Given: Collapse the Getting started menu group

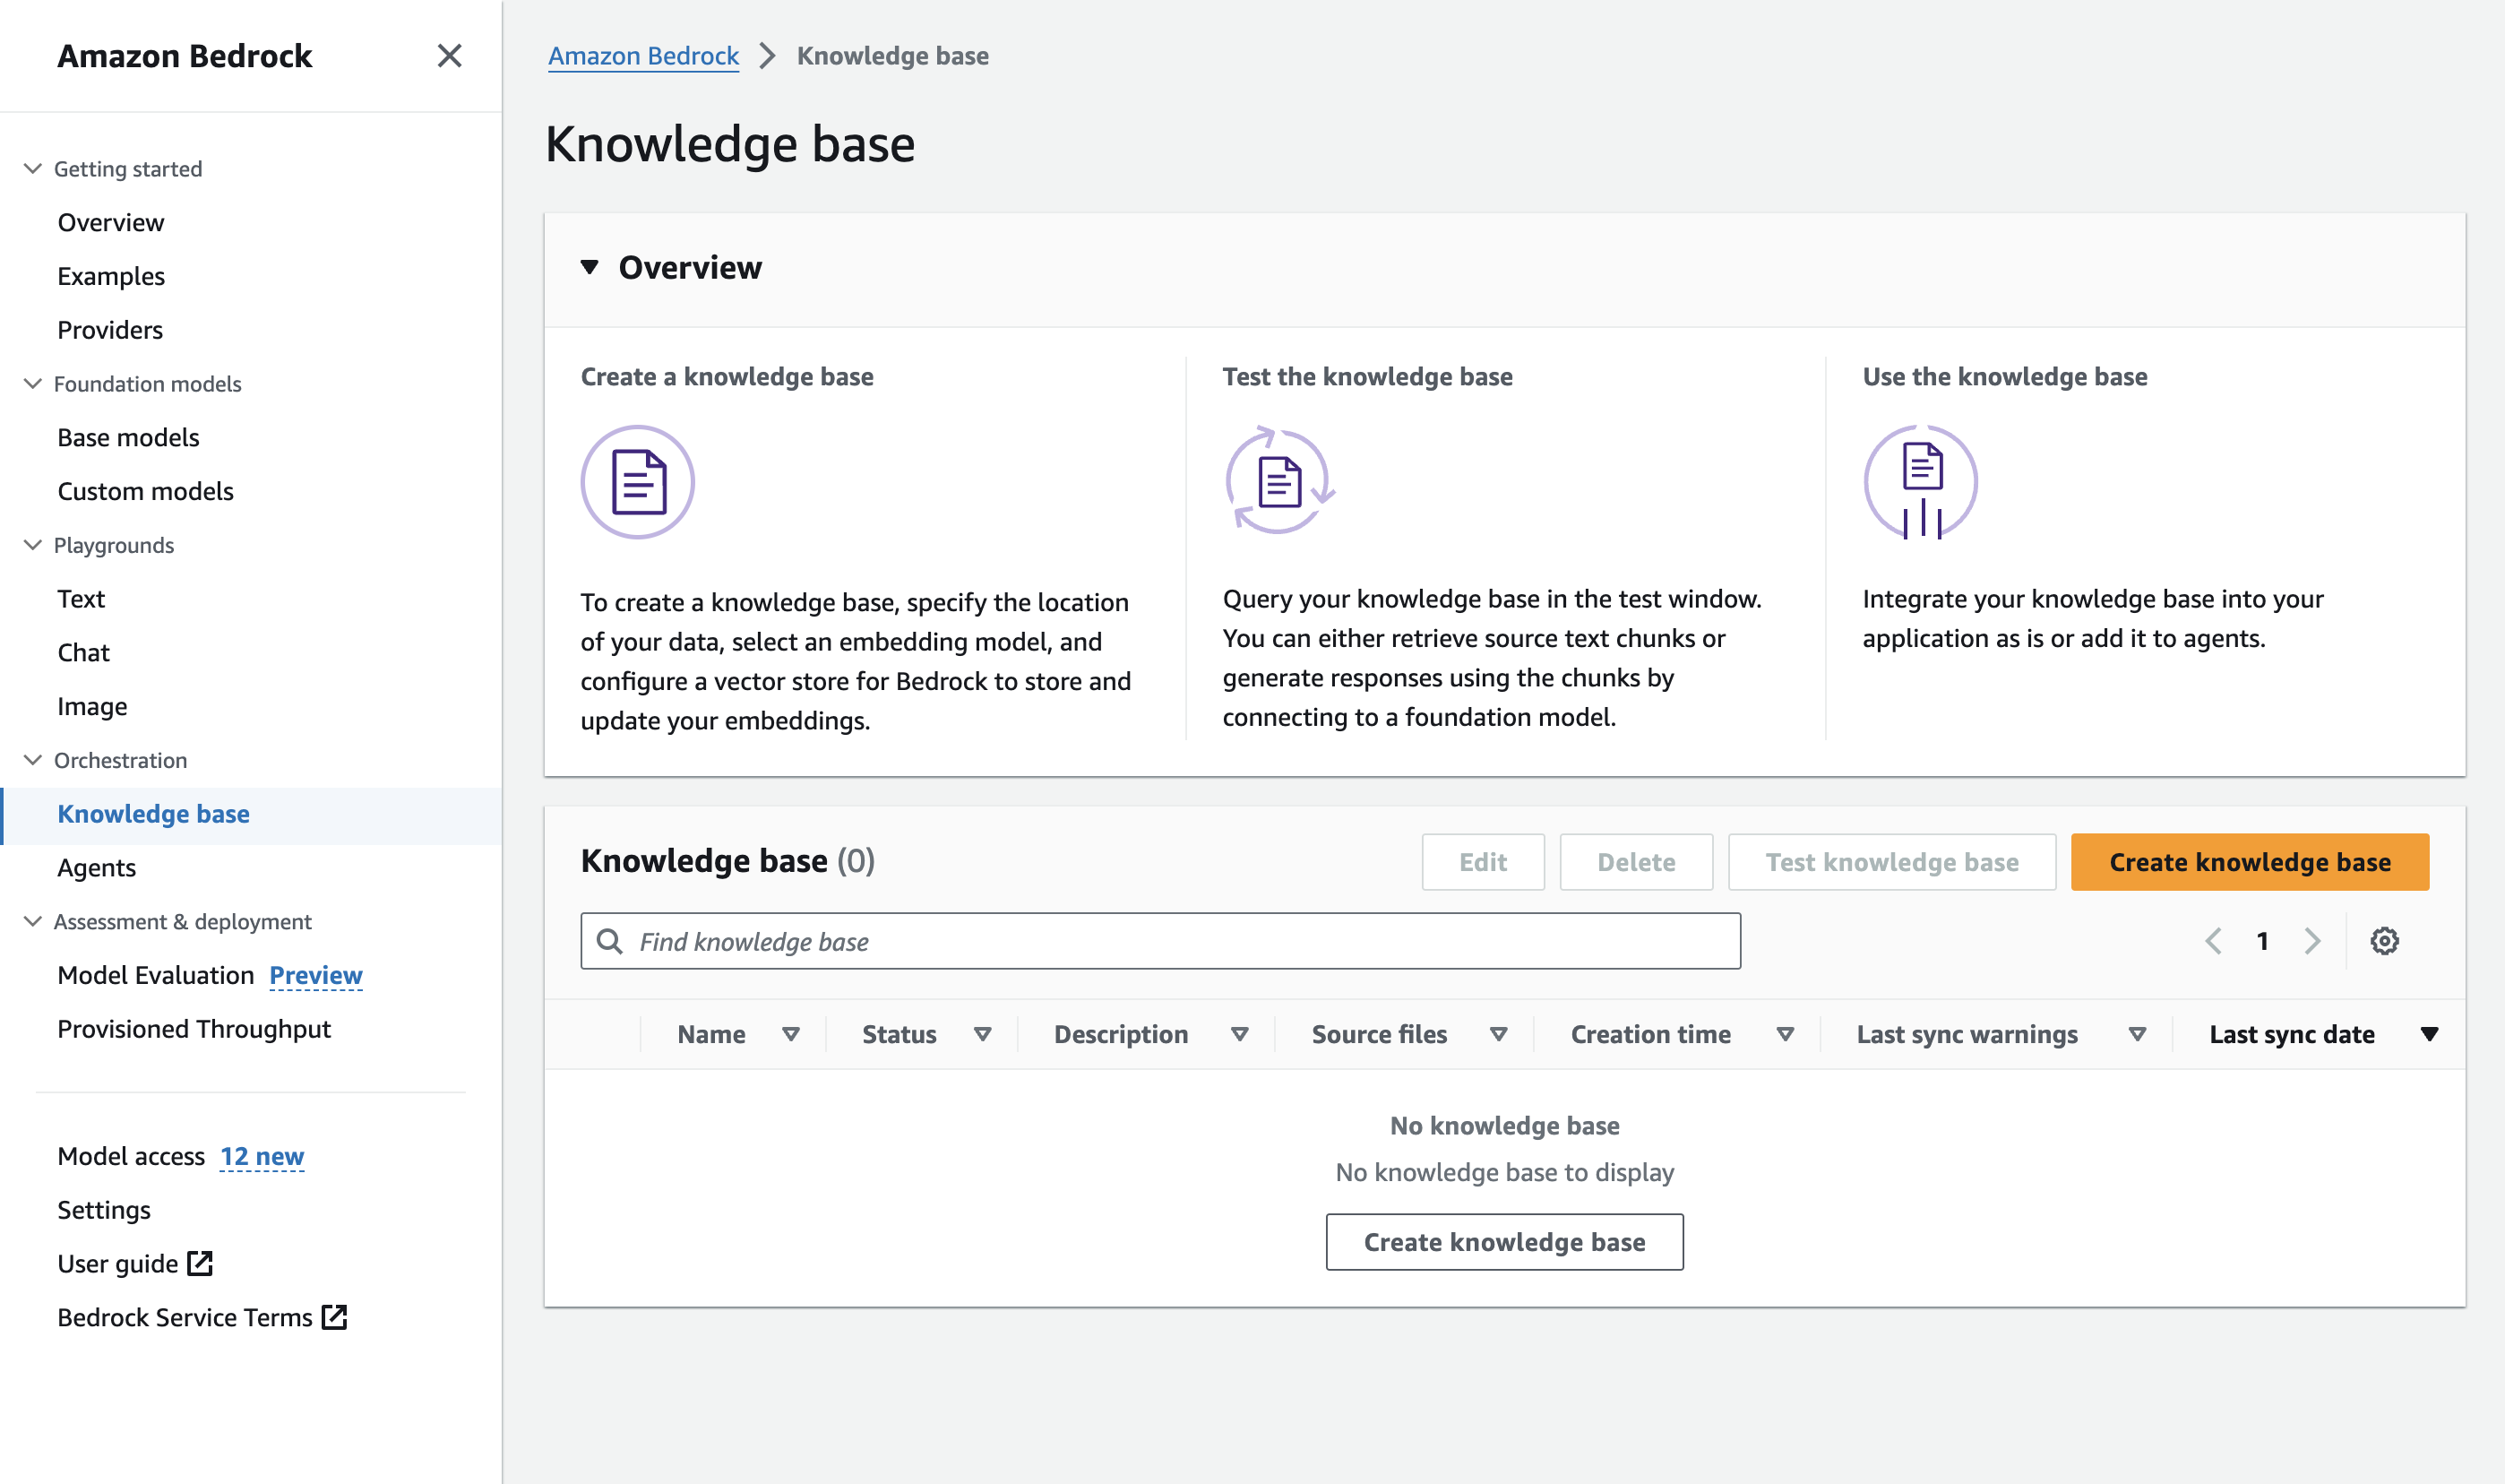Looking at the screenshot, I should pos(33,168).
